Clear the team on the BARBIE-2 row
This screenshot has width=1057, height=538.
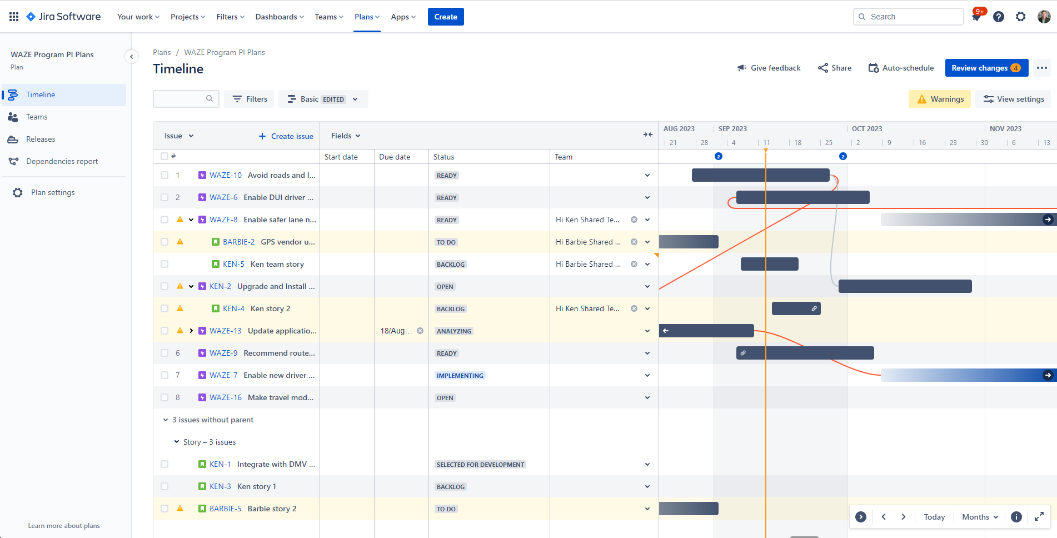tap(634, 242)
